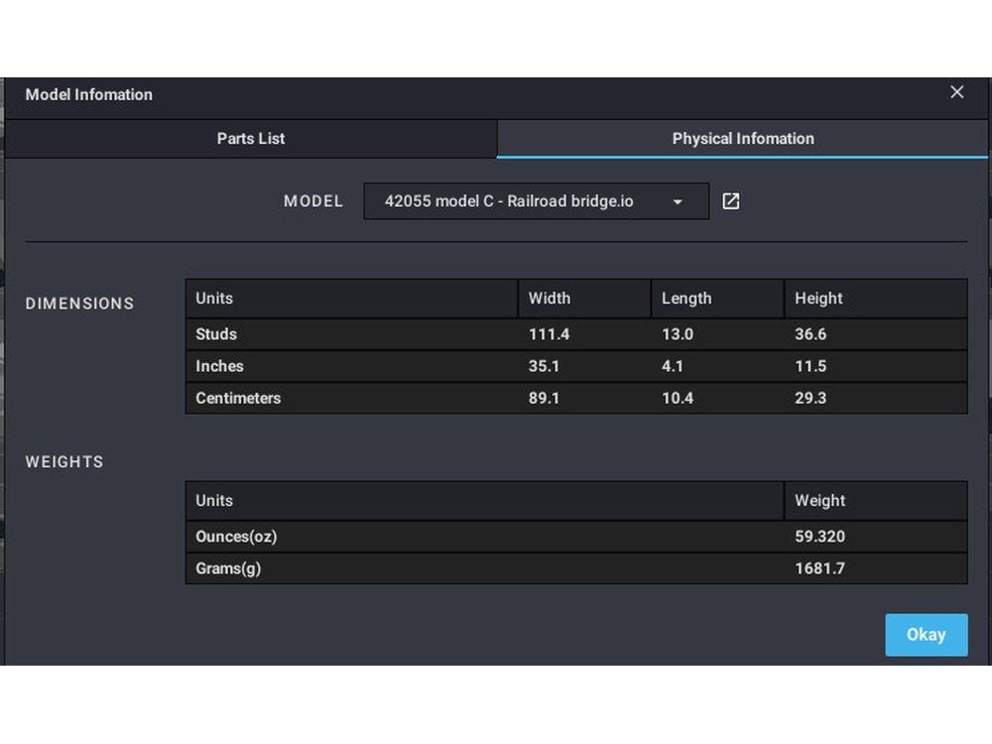The image size is (992, 744).
Task: Open model file via external link icon
Action: [731, 201]
